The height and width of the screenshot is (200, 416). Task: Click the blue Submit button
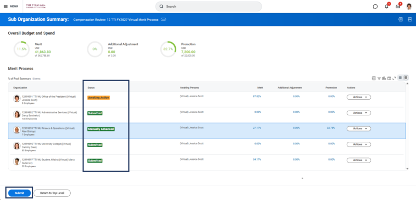click(19, 193)
